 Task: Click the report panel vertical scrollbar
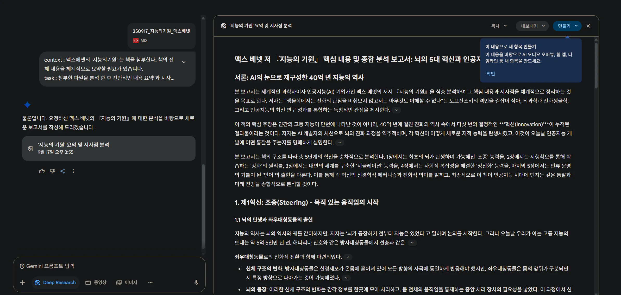point(596,65)
